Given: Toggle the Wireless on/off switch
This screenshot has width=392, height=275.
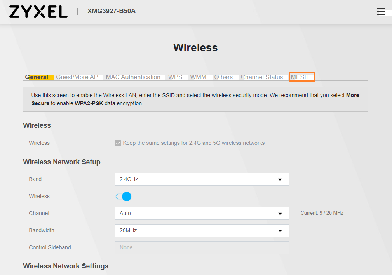Looking at the screenshot, I should click(x=124, y=197).
